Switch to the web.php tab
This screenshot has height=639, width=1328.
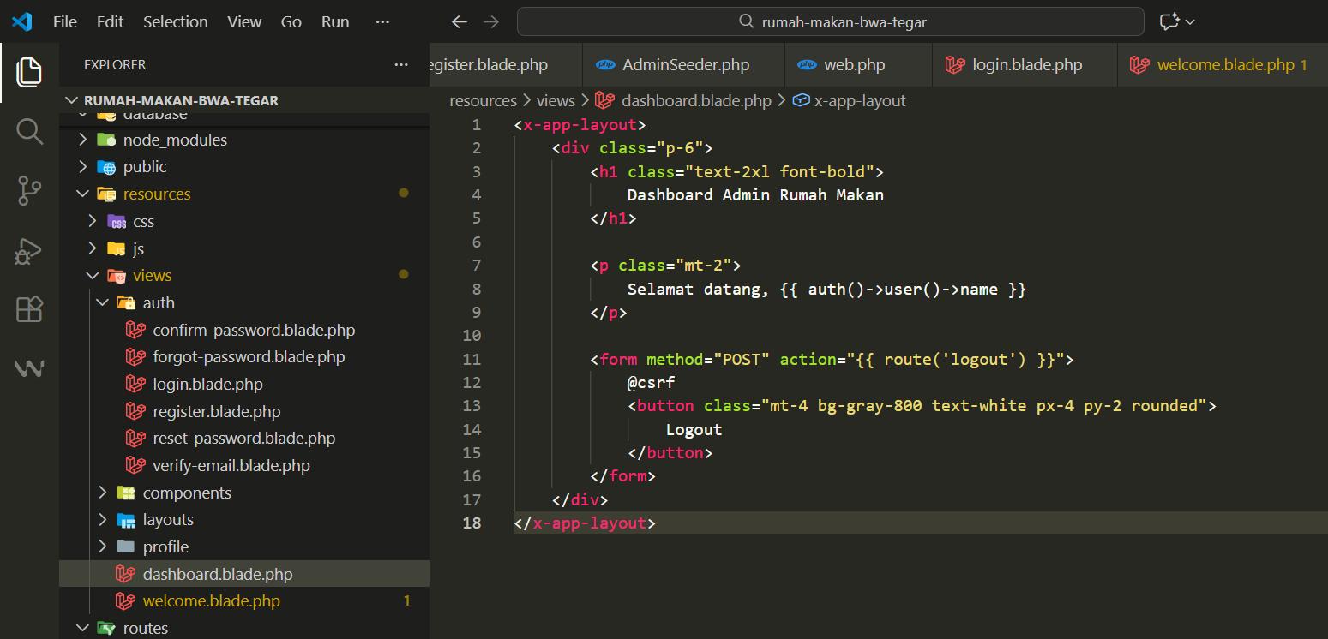pos(854,65)
